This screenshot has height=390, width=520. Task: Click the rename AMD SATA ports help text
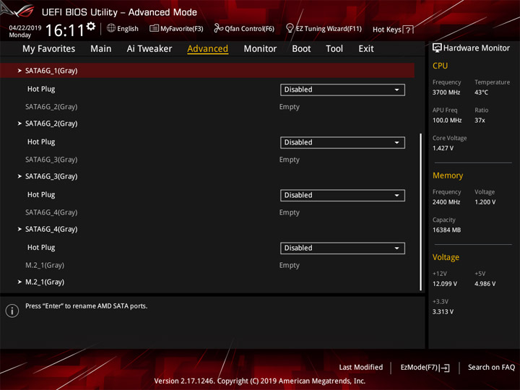86,305
